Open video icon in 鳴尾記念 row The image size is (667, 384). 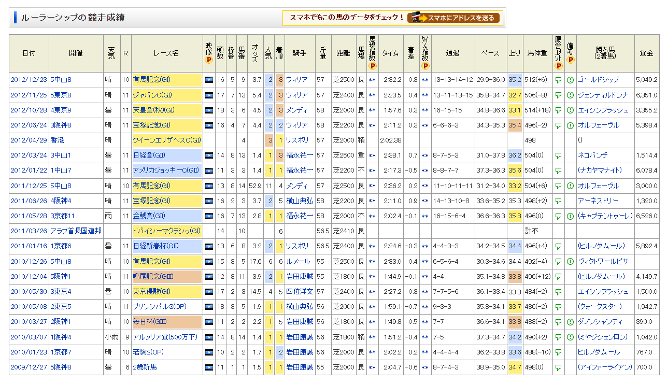[x=209, y=277]
